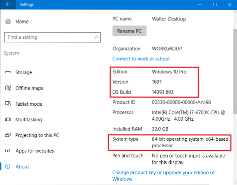This screenshot has height=185, width=237.
Task: Open Storage settings from the sidebar
Action: [x=23, y=72]
